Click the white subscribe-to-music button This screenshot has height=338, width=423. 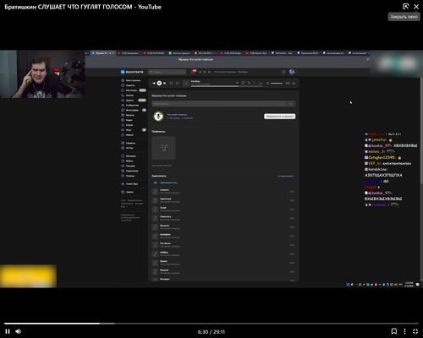coord(280,117)
